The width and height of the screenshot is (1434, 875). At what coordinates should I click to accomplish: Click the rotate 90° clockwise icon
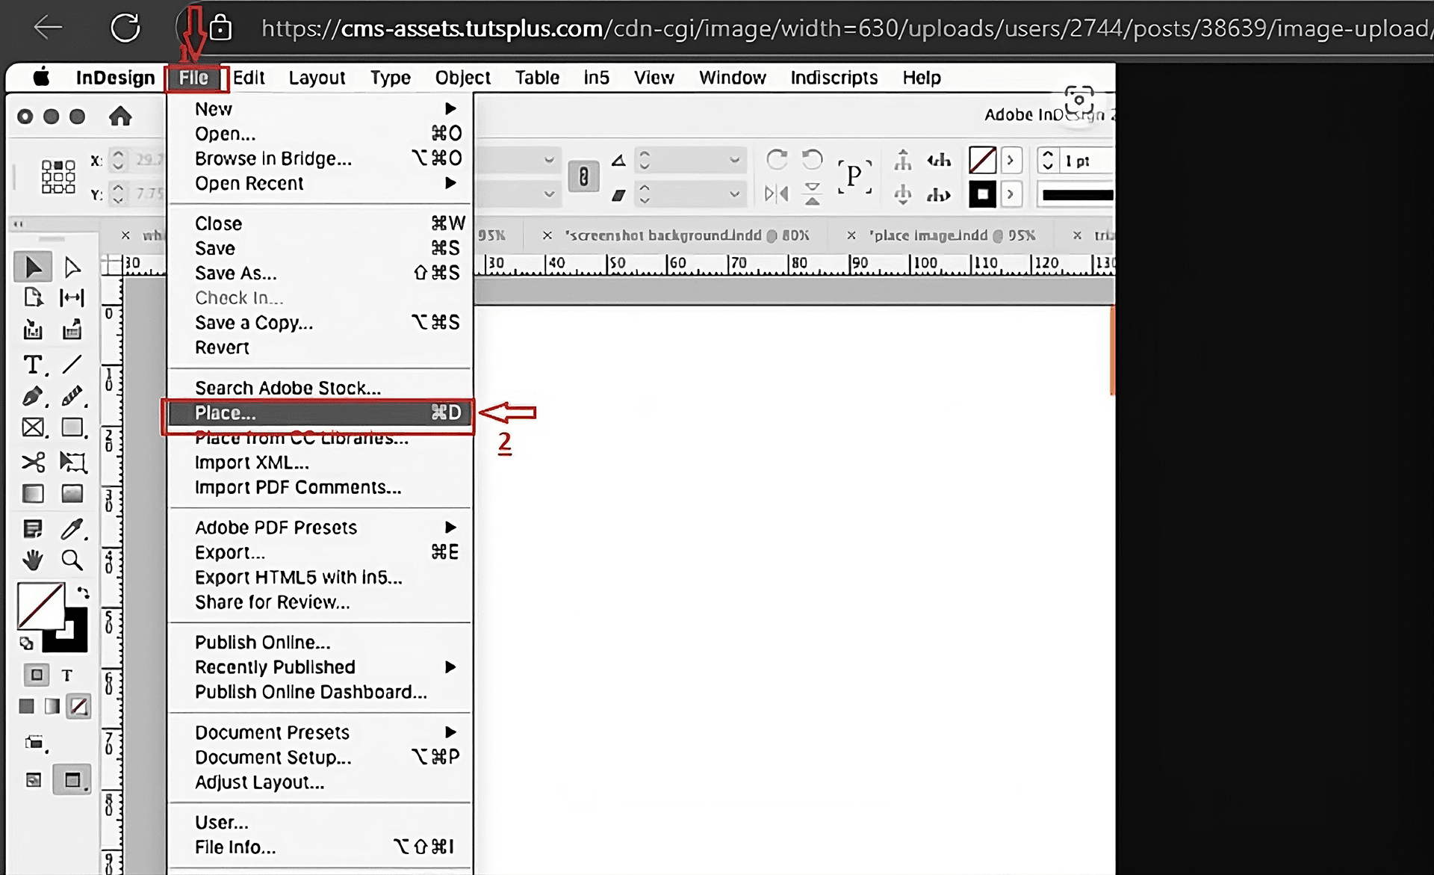777,159
